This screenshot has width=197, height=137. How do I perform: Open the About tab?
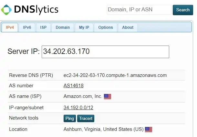128,27
